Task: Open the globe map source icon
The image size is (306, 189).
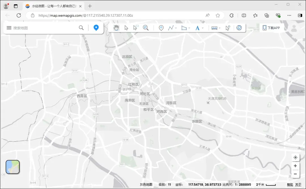Action: pyautogui.click(x=239, y=28)
